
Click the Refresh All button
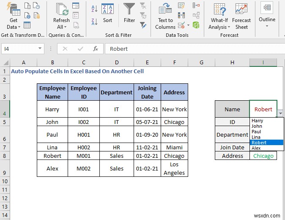(x=61, y=16)
